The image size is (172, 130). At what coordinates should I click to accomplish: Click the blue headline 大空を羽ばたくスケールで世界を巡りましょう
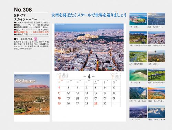pos(89,15)
